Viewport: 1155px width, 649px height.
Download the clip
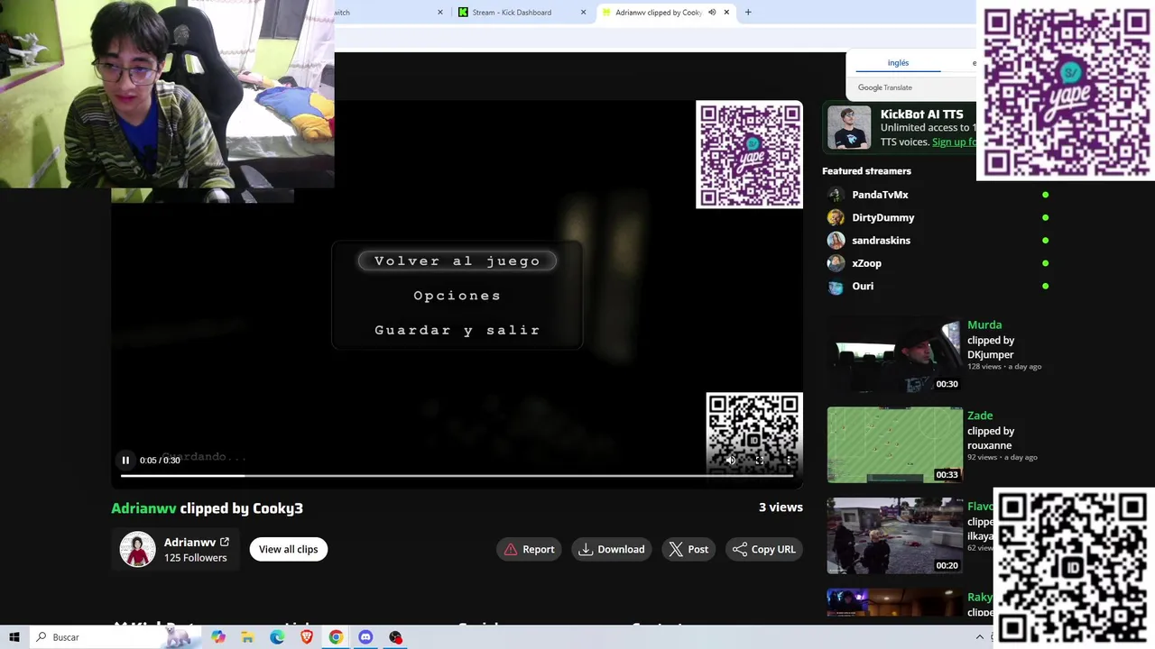tap(612, 549)
